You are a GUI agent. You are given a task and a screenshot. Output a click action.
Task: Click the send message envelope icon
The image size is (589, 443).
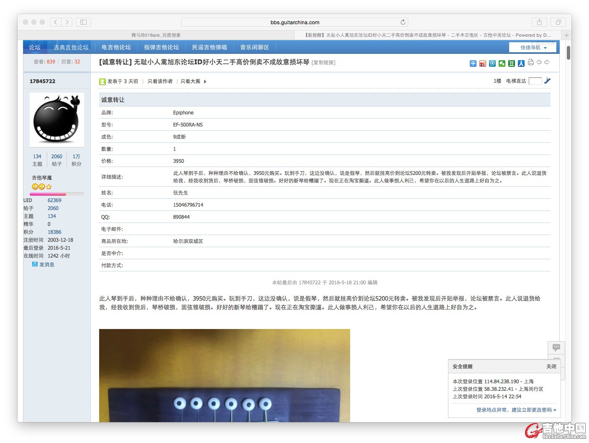tap(35, 264)
